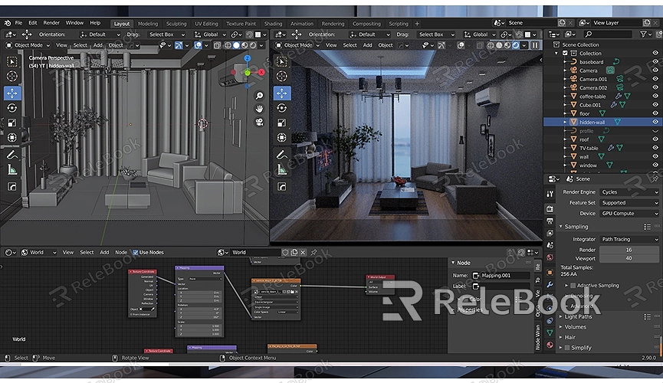Select the Measure tool in right viewport
Image resolution: width=663 pixels, height=383 pixels.
(x=281, y=170)
